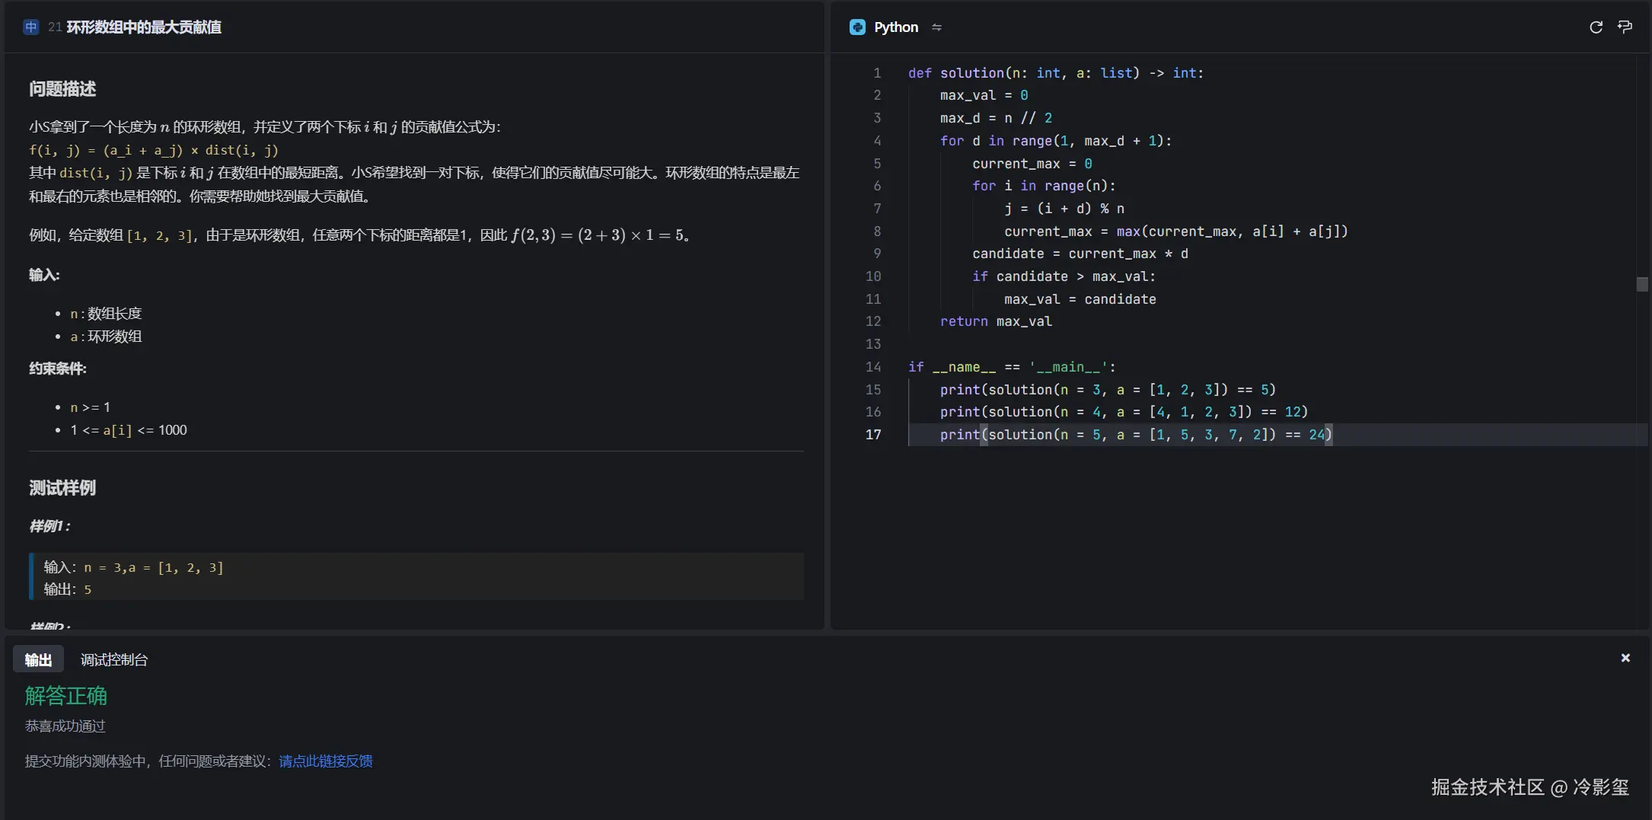Click the sample output line 输出: 5
1652x820 pixels.
coord(67,589)
